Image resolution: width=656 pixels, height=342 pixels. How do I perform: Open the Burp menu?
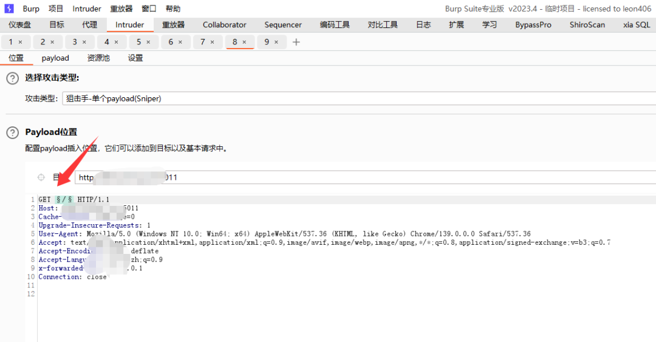tap(31, 9)
